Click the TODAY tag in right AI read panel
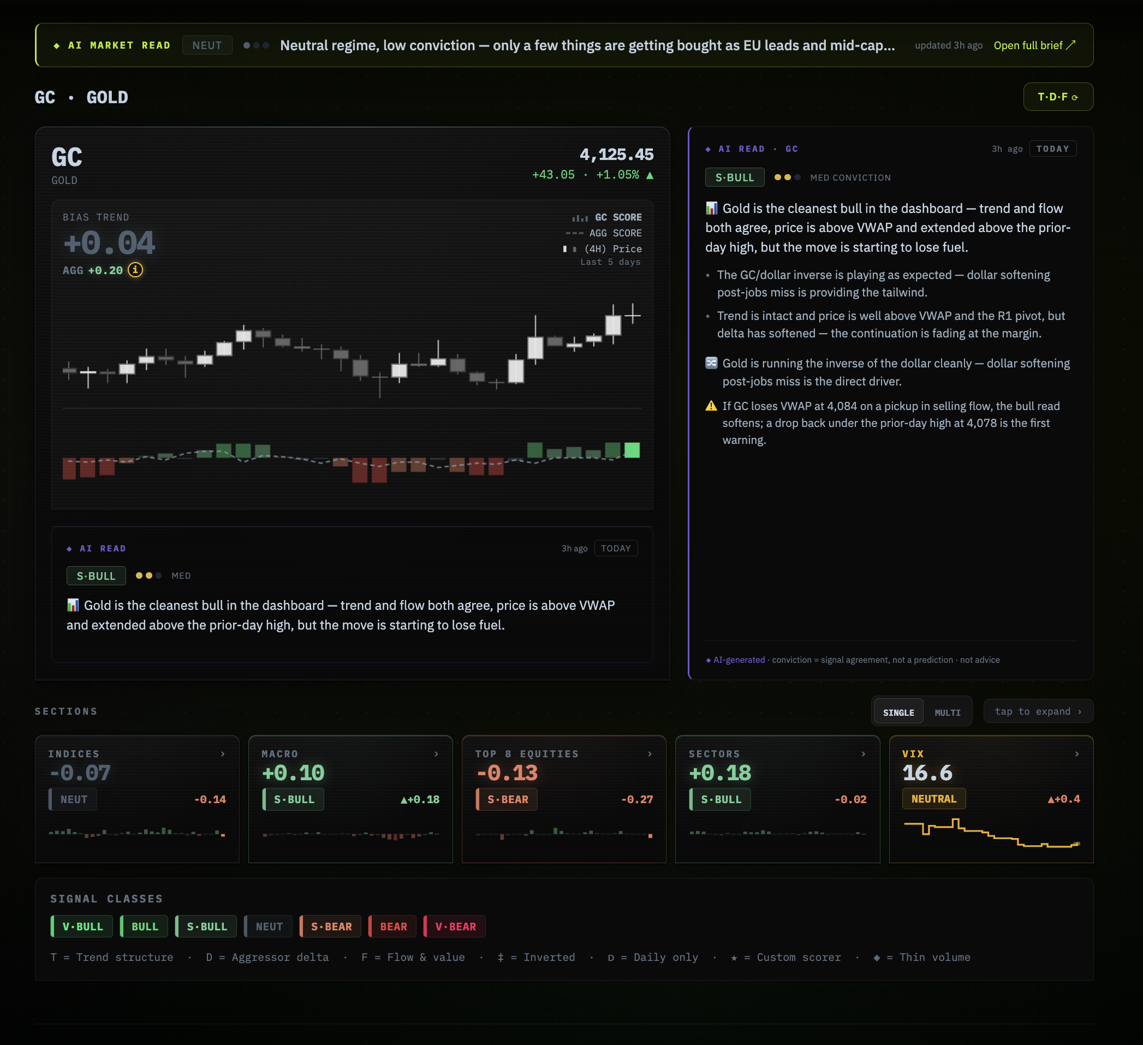 [x=1052, y=149]
